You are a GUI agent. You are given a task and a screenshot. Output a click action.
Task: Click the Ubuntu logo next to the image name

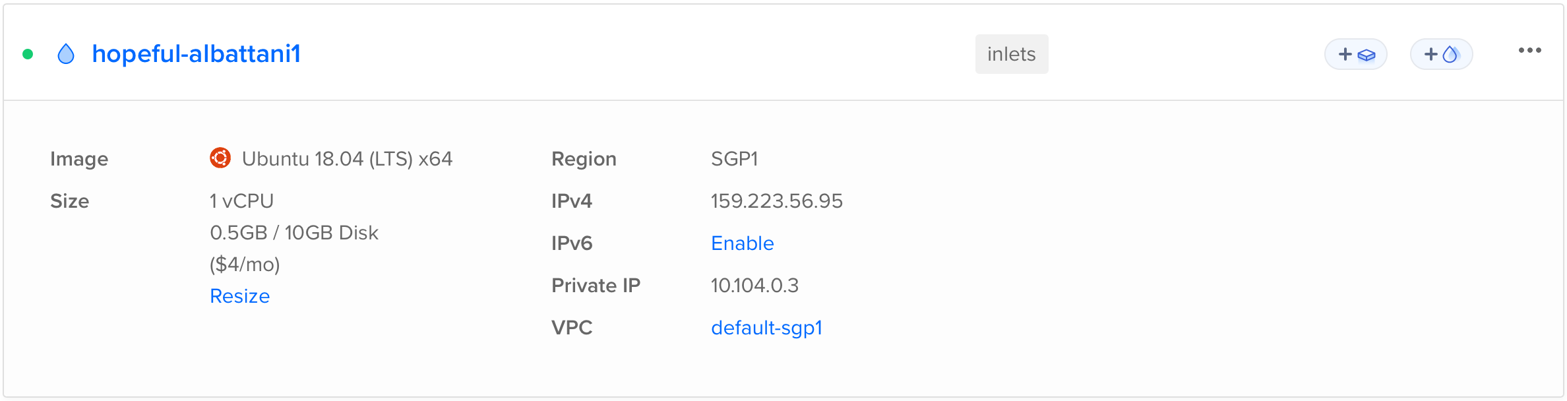220,158
